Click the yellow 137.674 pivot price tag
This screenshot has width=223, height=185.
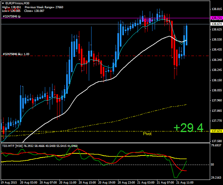[x=217, y=131]
